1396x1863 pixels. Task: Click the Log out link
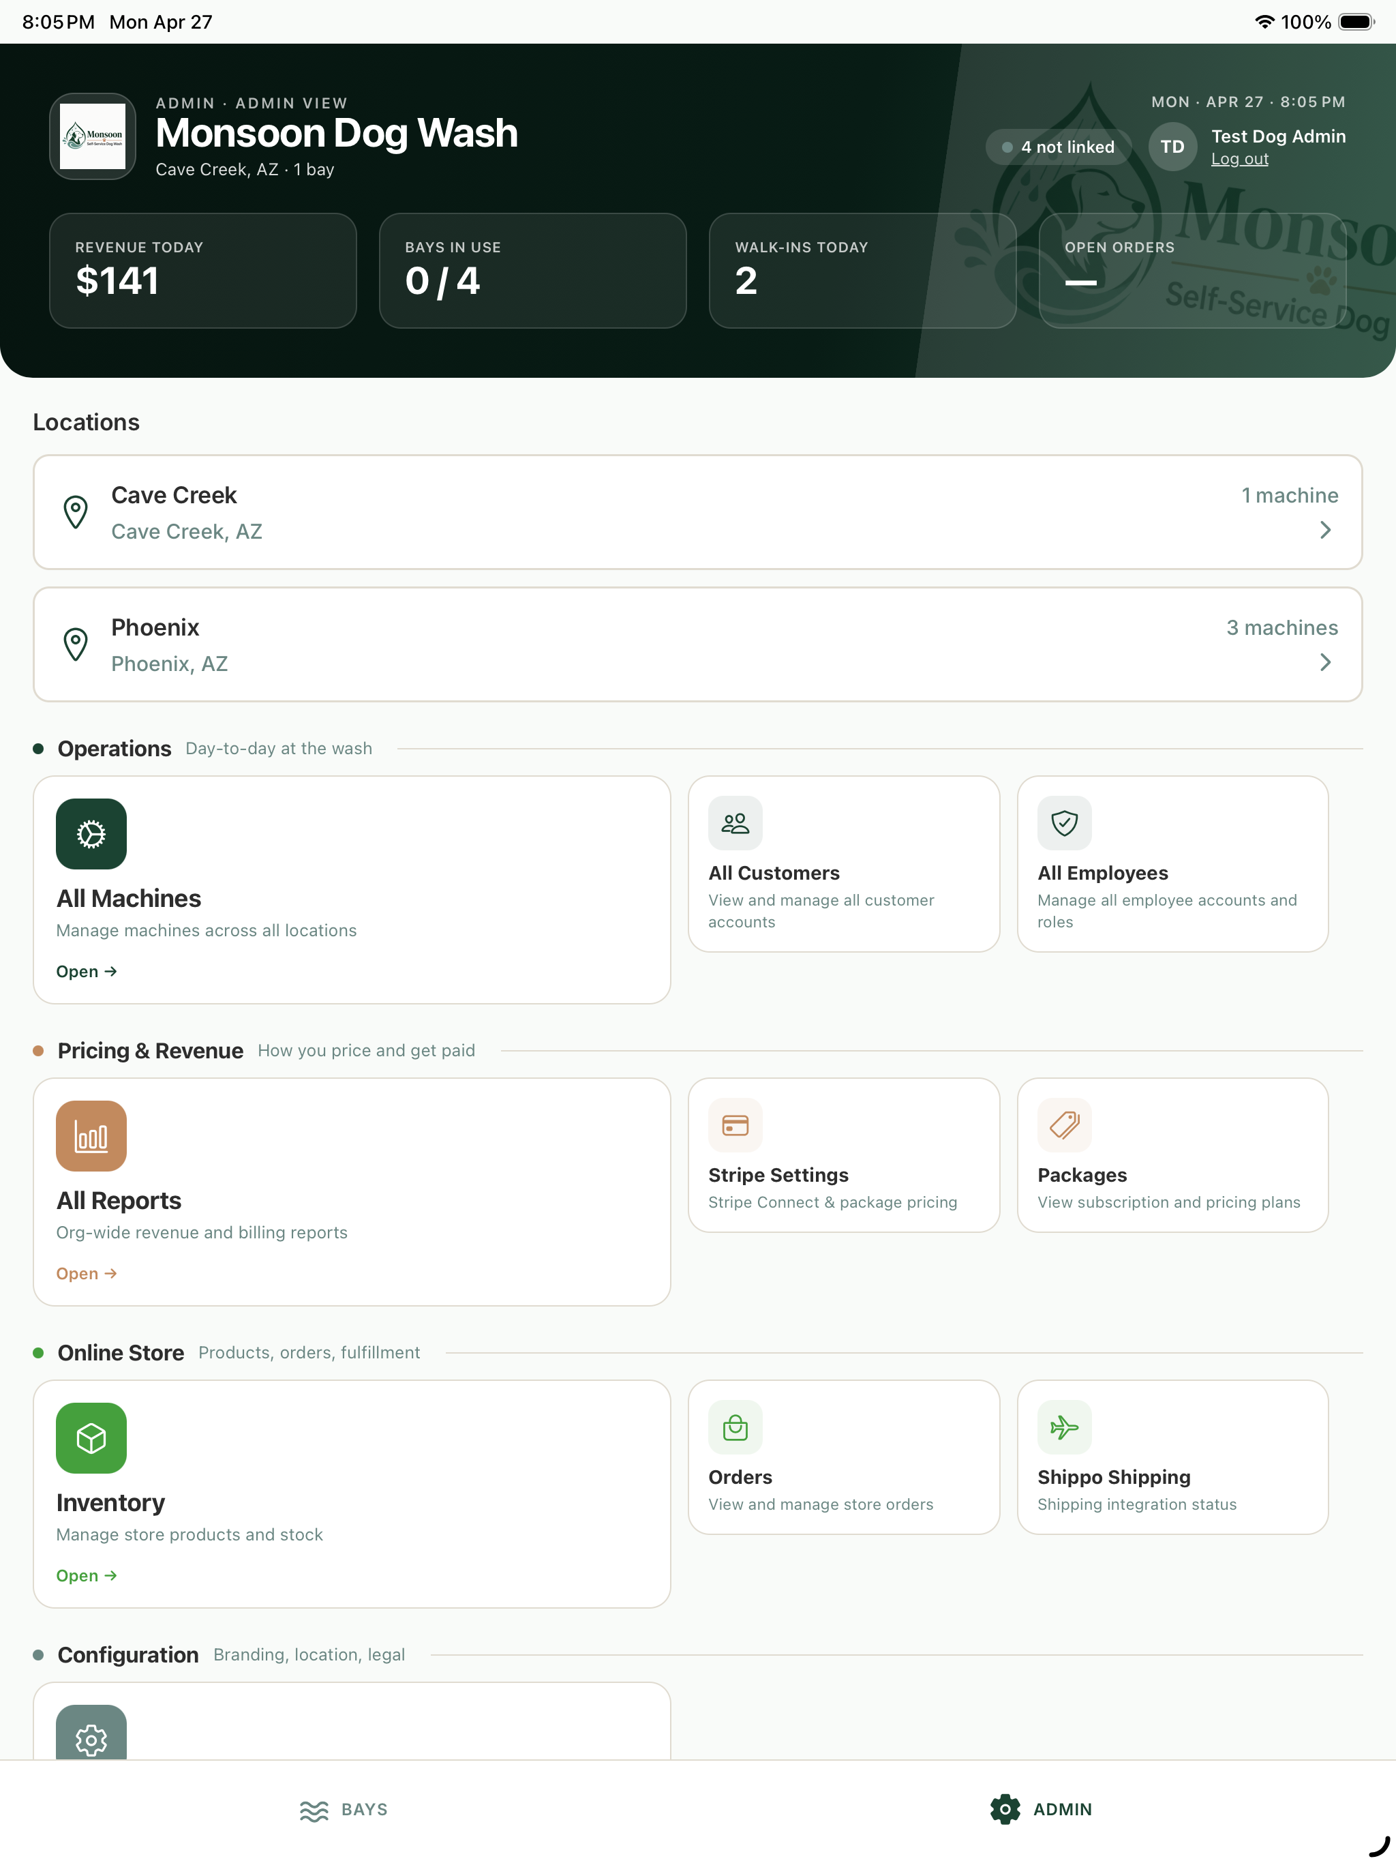coord(1239,159)
